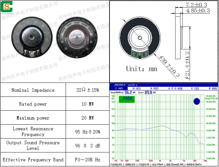Select the 96 ± 3 dB value cell
The width and height of the screenshot is (219, 167).
point(88,145)
